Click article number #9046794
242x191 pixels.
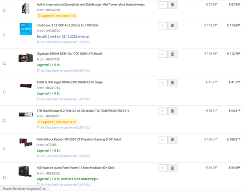coord(53,31)
